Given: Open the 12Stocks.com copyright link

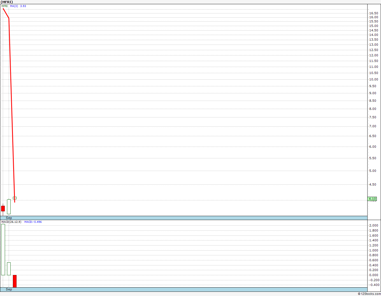Looking at the screenshot, I should pyautogui.click(x=369, y=294).
